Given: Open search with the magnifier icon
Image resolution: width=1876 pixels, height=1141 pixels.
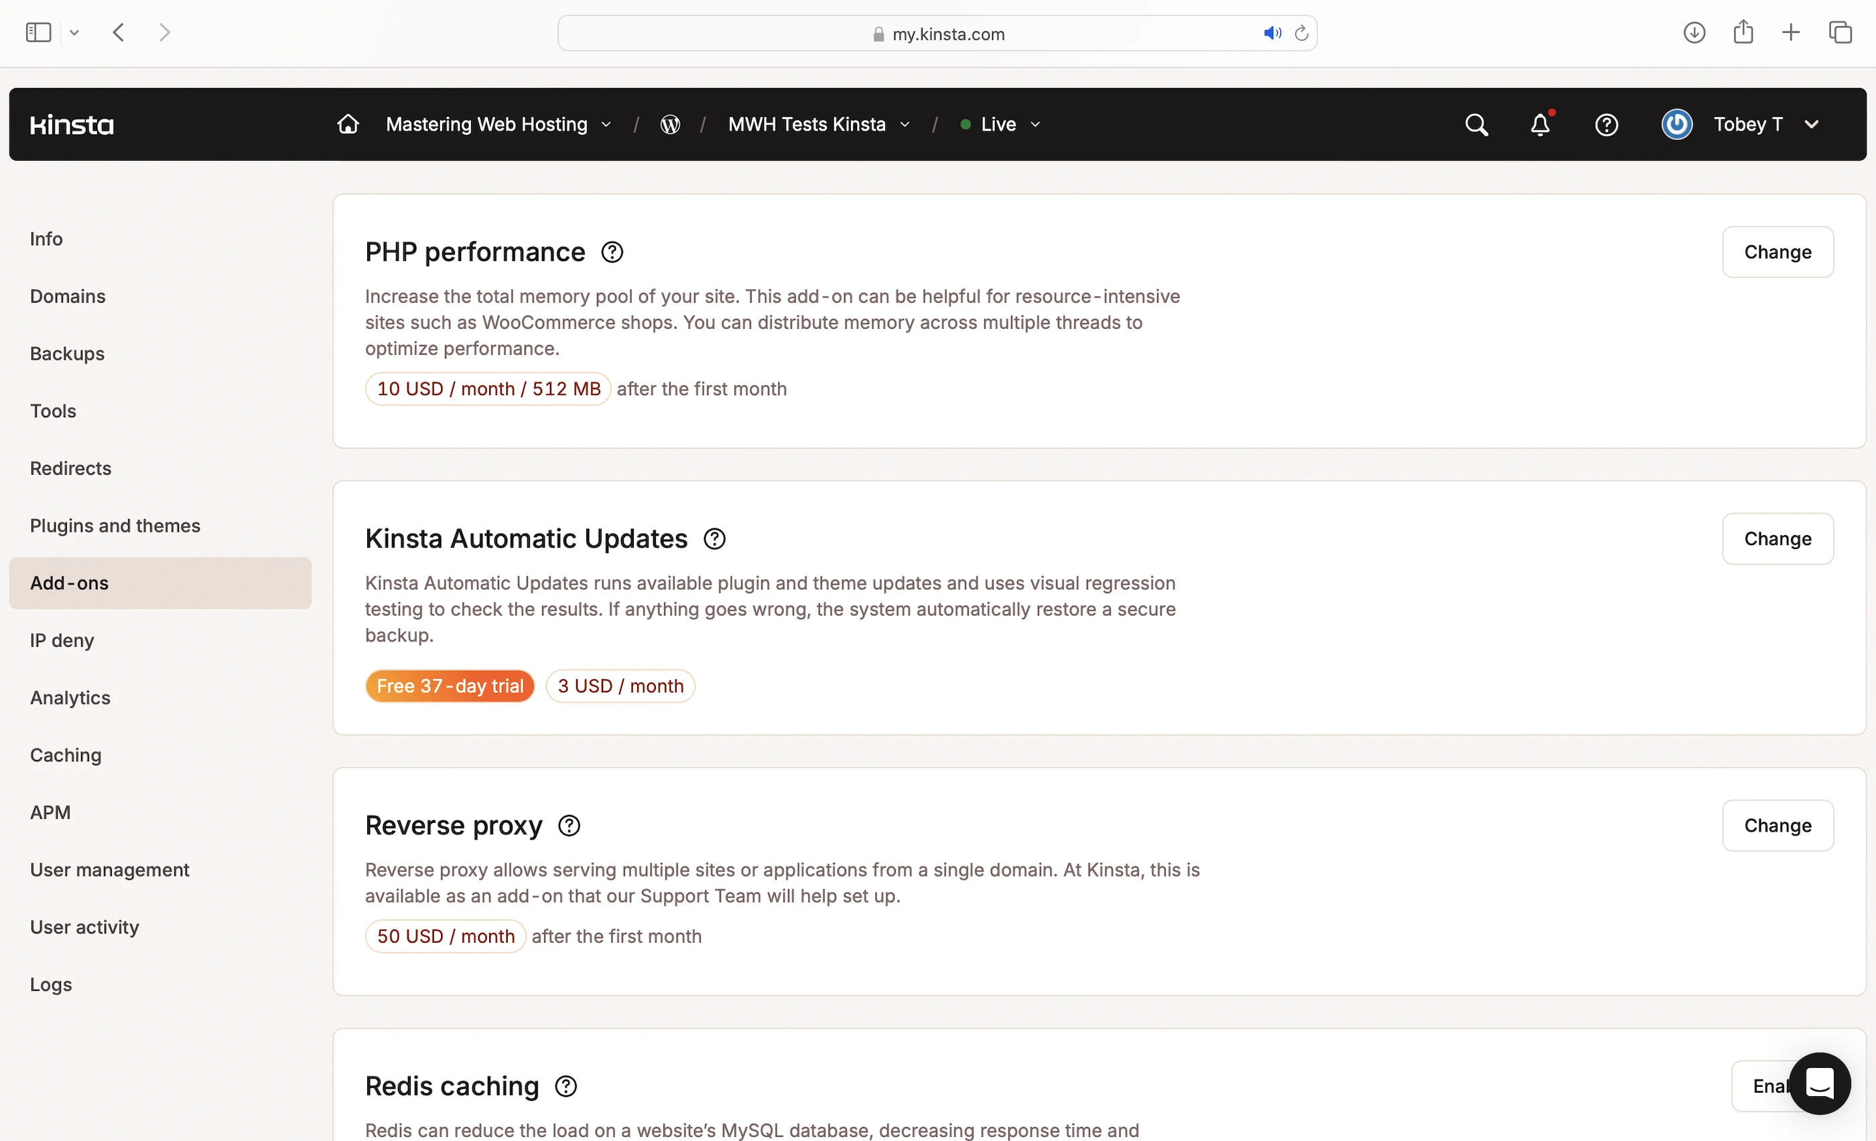Looking at the screenshot, I should click(1475, 124).
